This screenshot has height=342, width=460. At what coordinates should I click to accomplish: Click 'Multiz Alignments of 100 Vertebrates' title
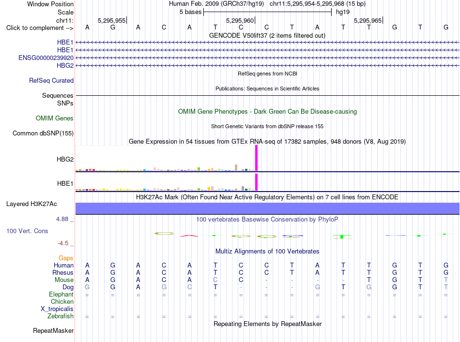(x=267, y=251)
